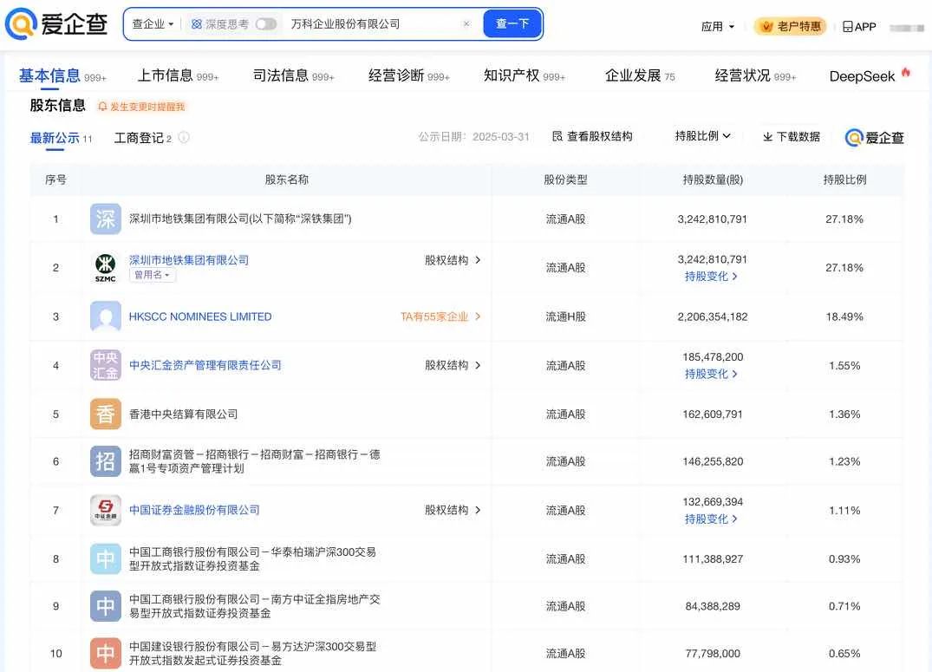The image size is (932, 672).
Task: Open 深圳市地铁集团有限公司 company link
Action: point(189,260)
